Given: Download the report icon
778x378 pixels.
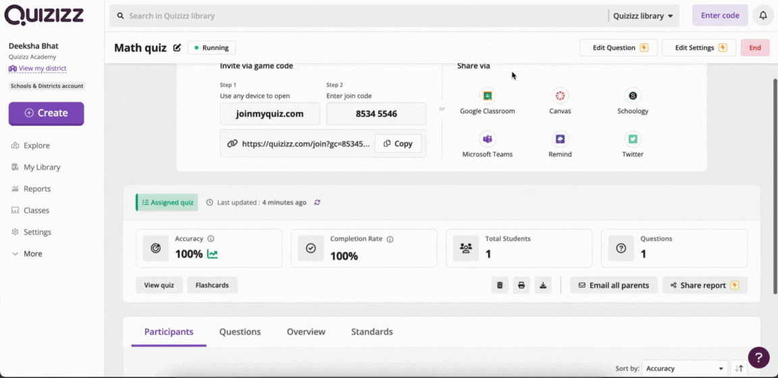Looking at the screenshot, I should (543, 286).
